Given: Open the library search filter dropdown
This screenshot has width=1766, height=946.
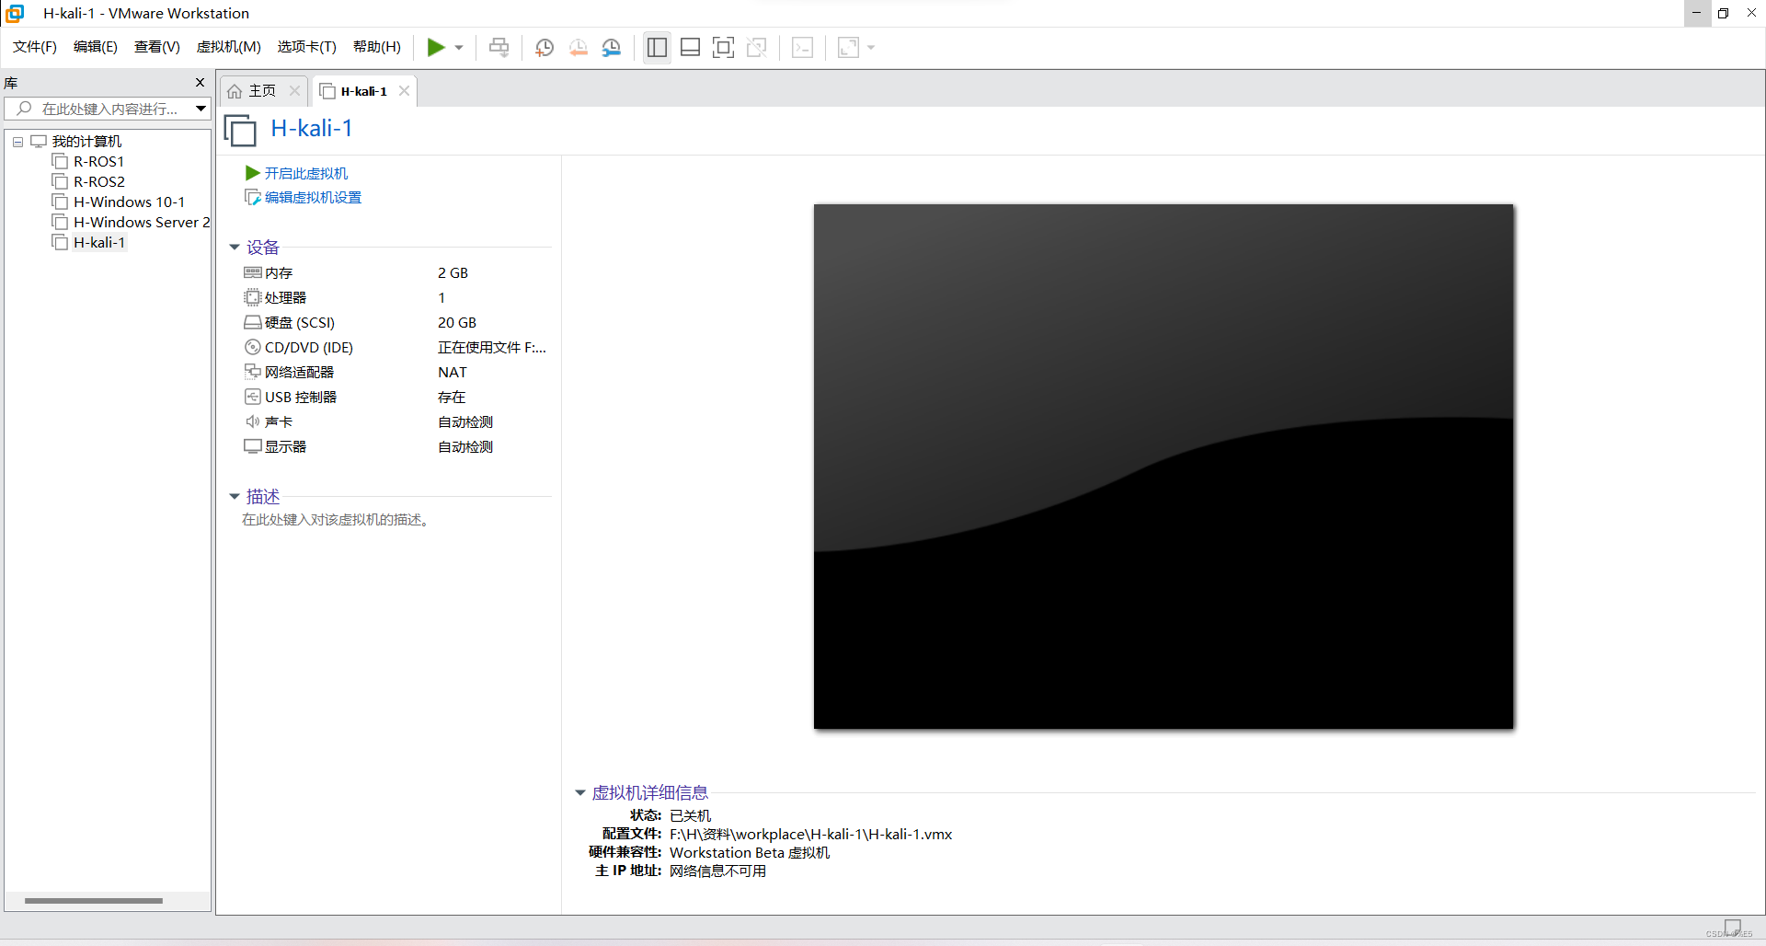Looking at the screenshot, I should [x=201, y=109].
